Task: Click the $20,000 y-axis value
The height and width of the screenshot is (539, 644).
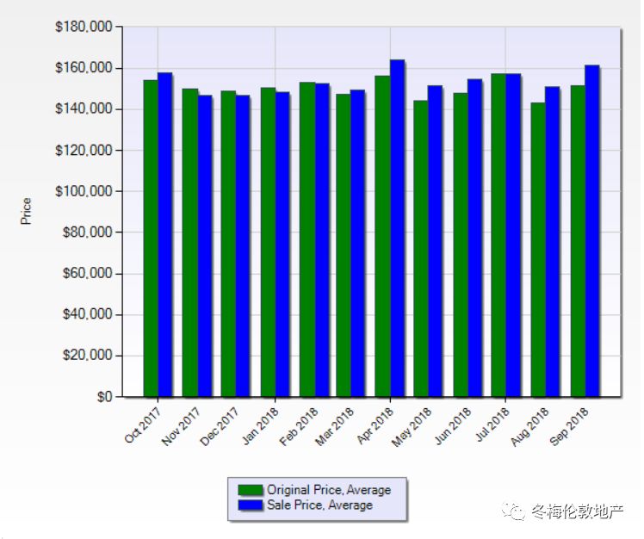Action: 88,355
